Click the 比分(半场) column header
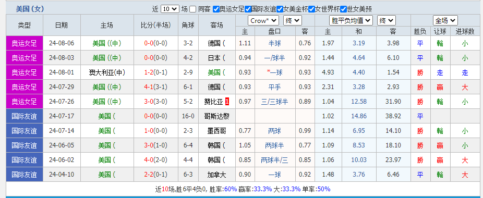The image size is (483, 198). [x=156, y=25]
